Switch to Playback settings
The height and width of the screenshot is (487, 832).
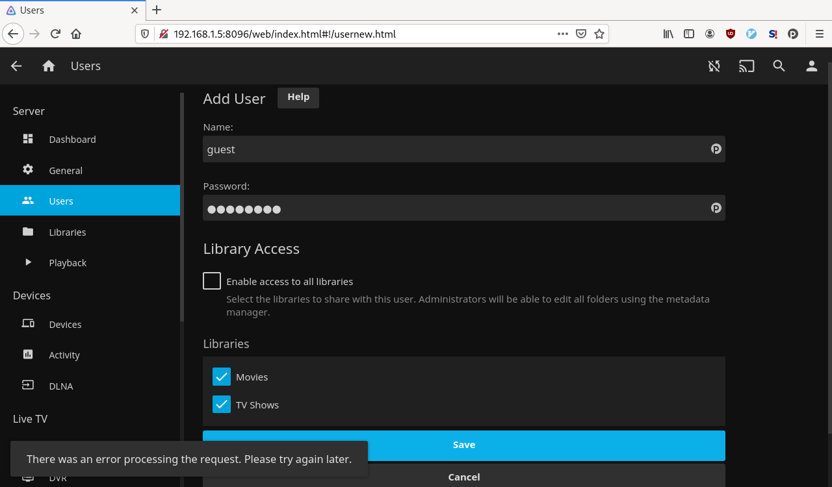click(67, 262)
